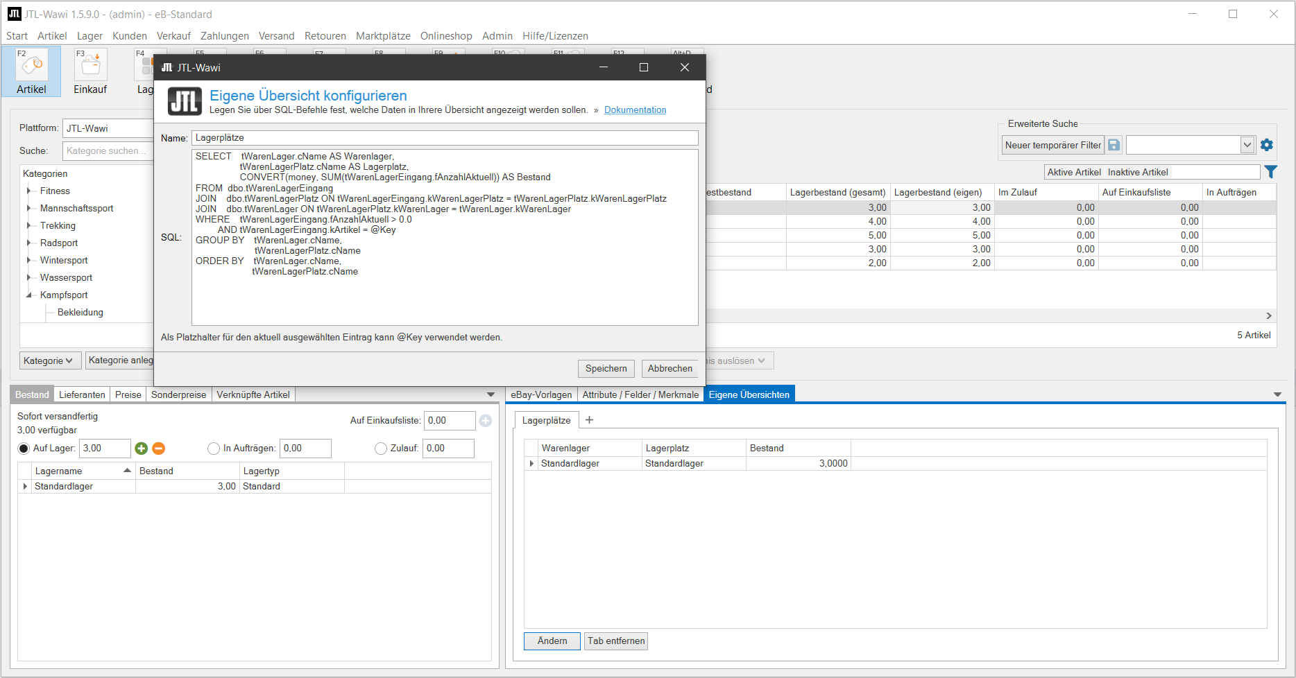The height and width of the screenshot is (678, 1296).
Task: Open the Onlineshop menu
Action: tap(446, 36)
